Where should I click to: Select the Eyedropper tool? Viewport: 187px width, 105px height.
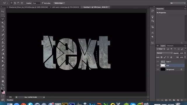(3, 30)
